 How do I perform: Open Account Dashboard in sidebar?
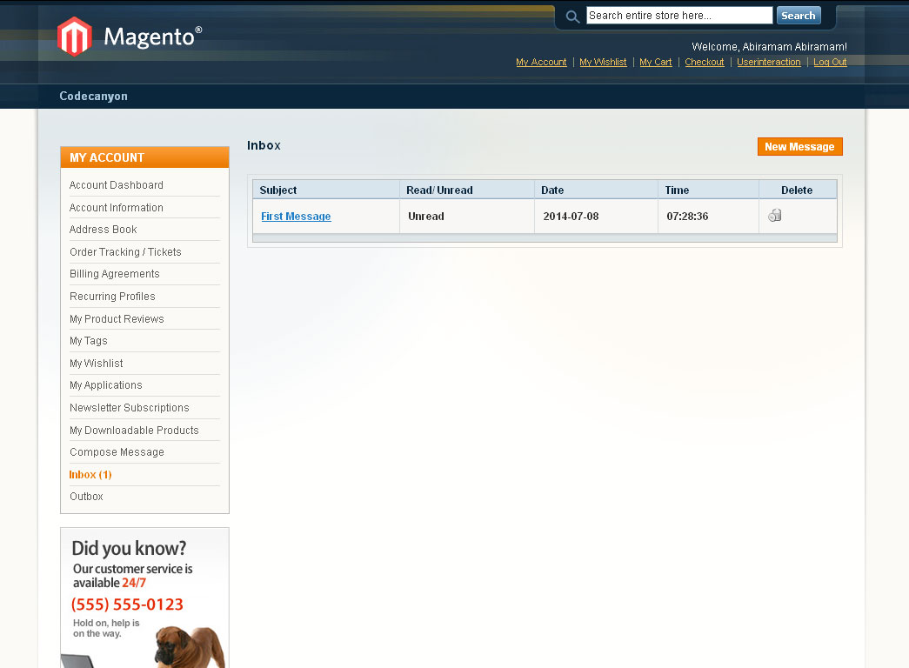tap(117, 185)
